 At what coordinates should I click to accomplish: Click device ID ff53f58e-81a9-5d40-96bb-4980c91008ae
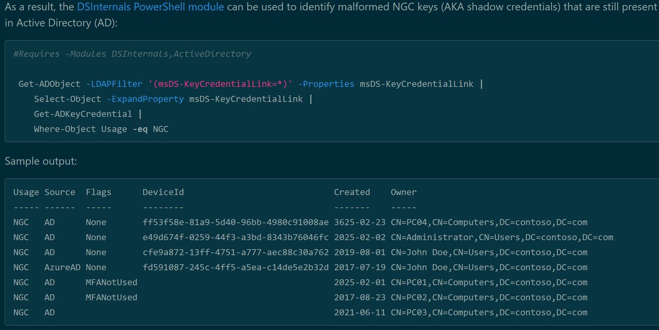236,223
